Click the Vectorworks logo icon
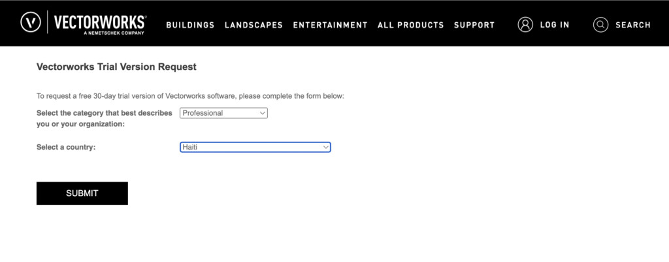Screen dimensions: 669x262 [x=30, y=22]
